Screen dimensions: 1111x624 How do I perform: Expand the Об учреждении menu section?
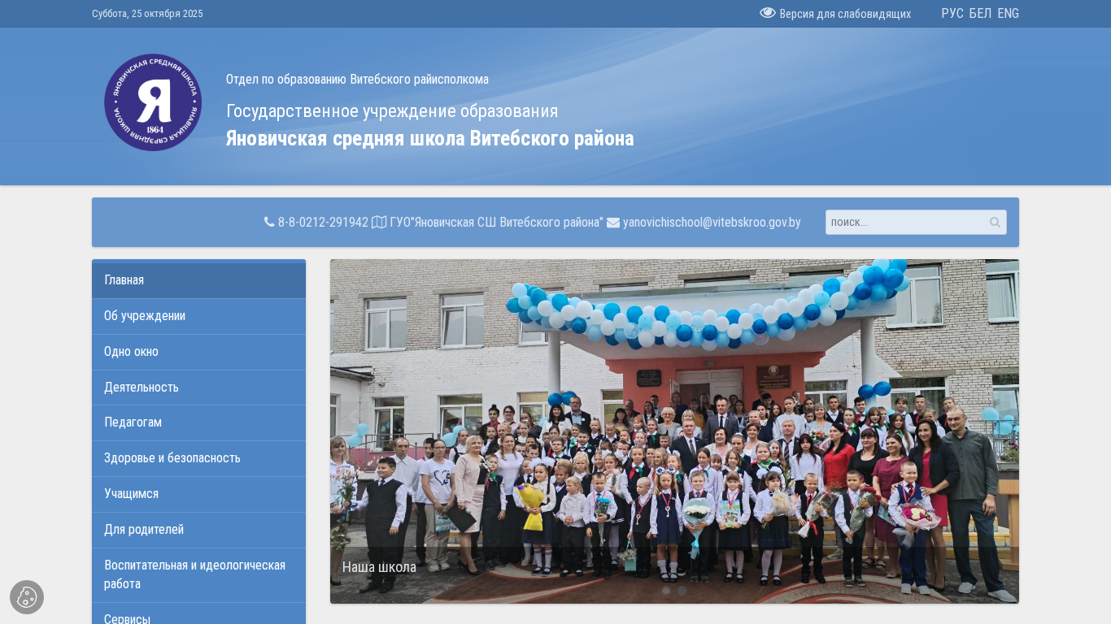(145, 316)
